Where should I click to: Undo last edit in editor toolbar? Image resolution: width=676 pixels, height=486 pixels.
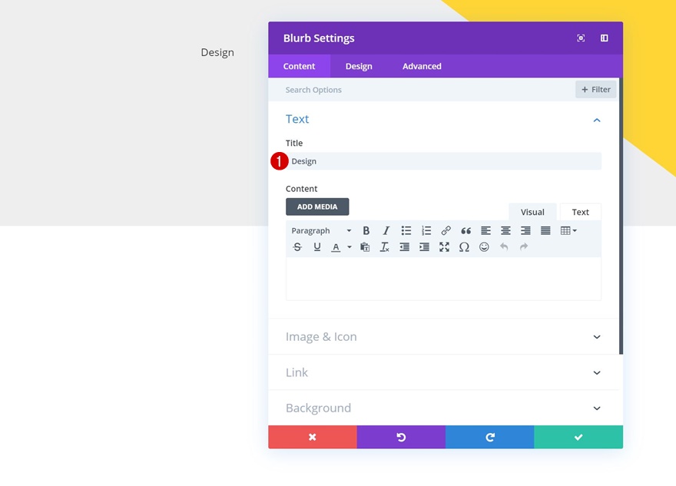pos(504,247)
